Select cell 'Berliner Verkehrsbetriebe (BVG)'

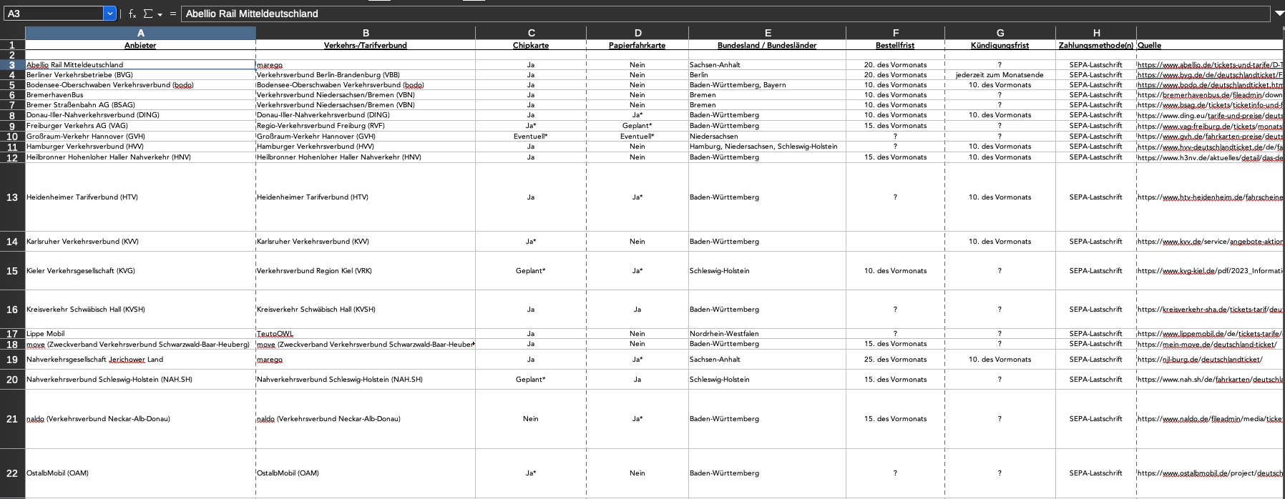140,75
